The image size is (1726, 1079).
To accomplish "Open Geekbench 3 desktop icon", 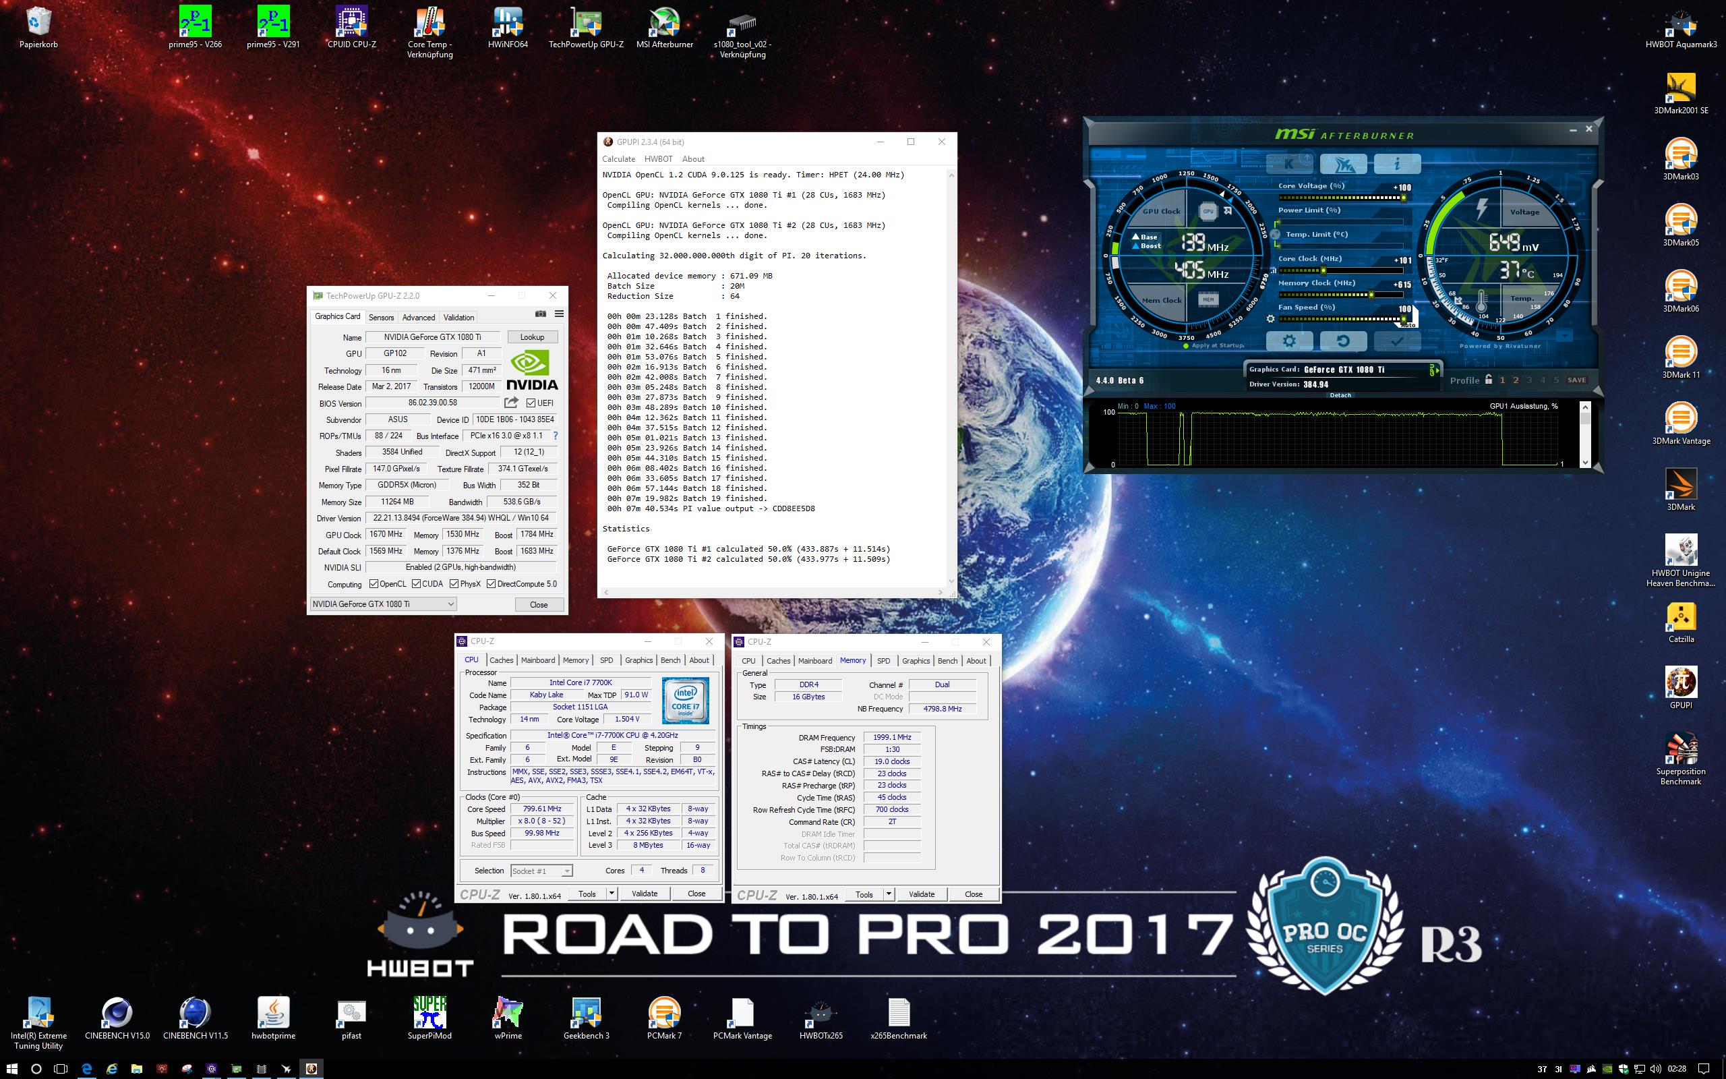I will (x=587, y=1019).
